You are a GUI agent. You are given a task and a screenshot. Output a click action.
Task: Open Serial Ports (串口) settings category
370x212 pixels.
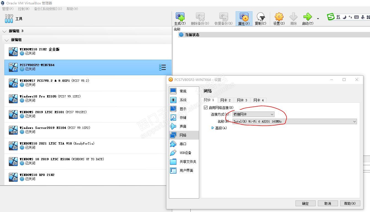[184, 144]
